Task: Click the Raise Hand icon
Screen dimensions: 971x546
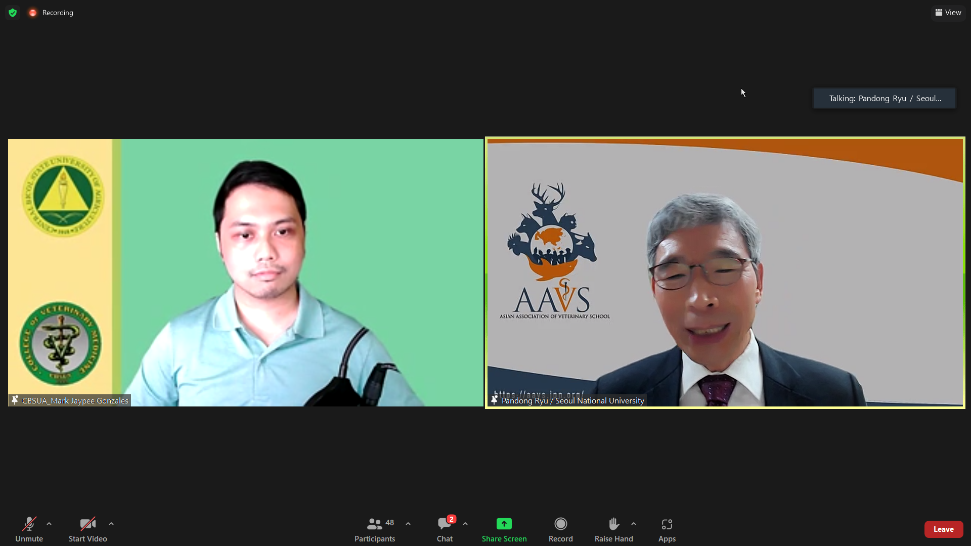Action: pyautogui.click(x=613, y=524)
